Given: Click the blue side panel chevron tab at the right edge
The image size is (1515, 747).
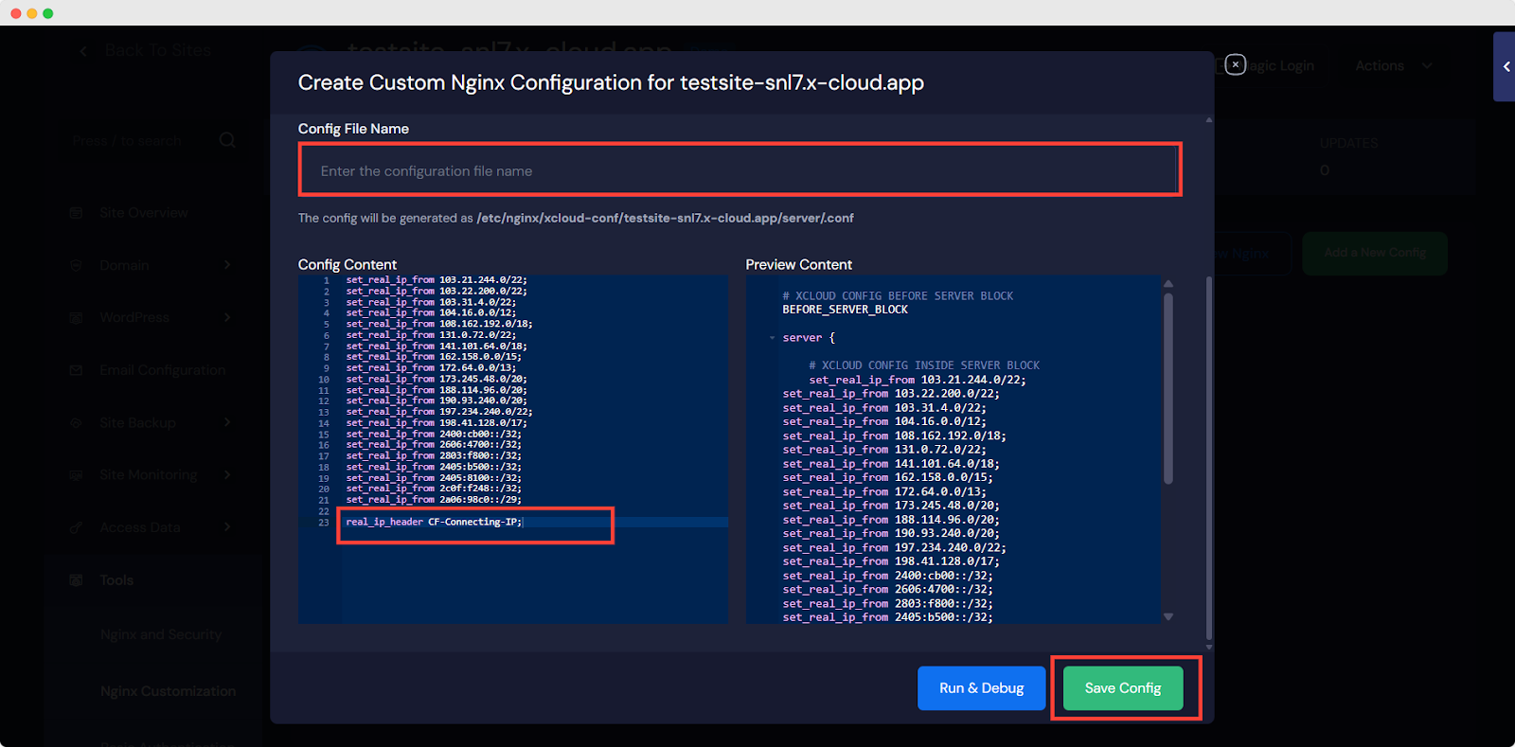Looking at the screenshot, I should (1505, 66).
